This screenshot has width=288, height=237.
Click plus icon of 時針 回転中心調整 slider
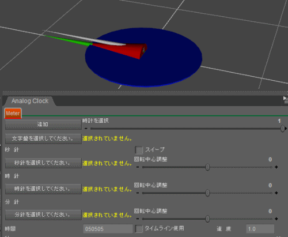(x=276, y=193)
